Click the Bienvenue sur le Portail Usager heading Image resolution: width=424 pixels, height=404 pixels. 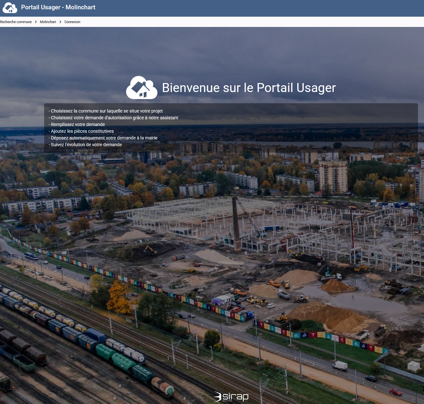point(249,88)
